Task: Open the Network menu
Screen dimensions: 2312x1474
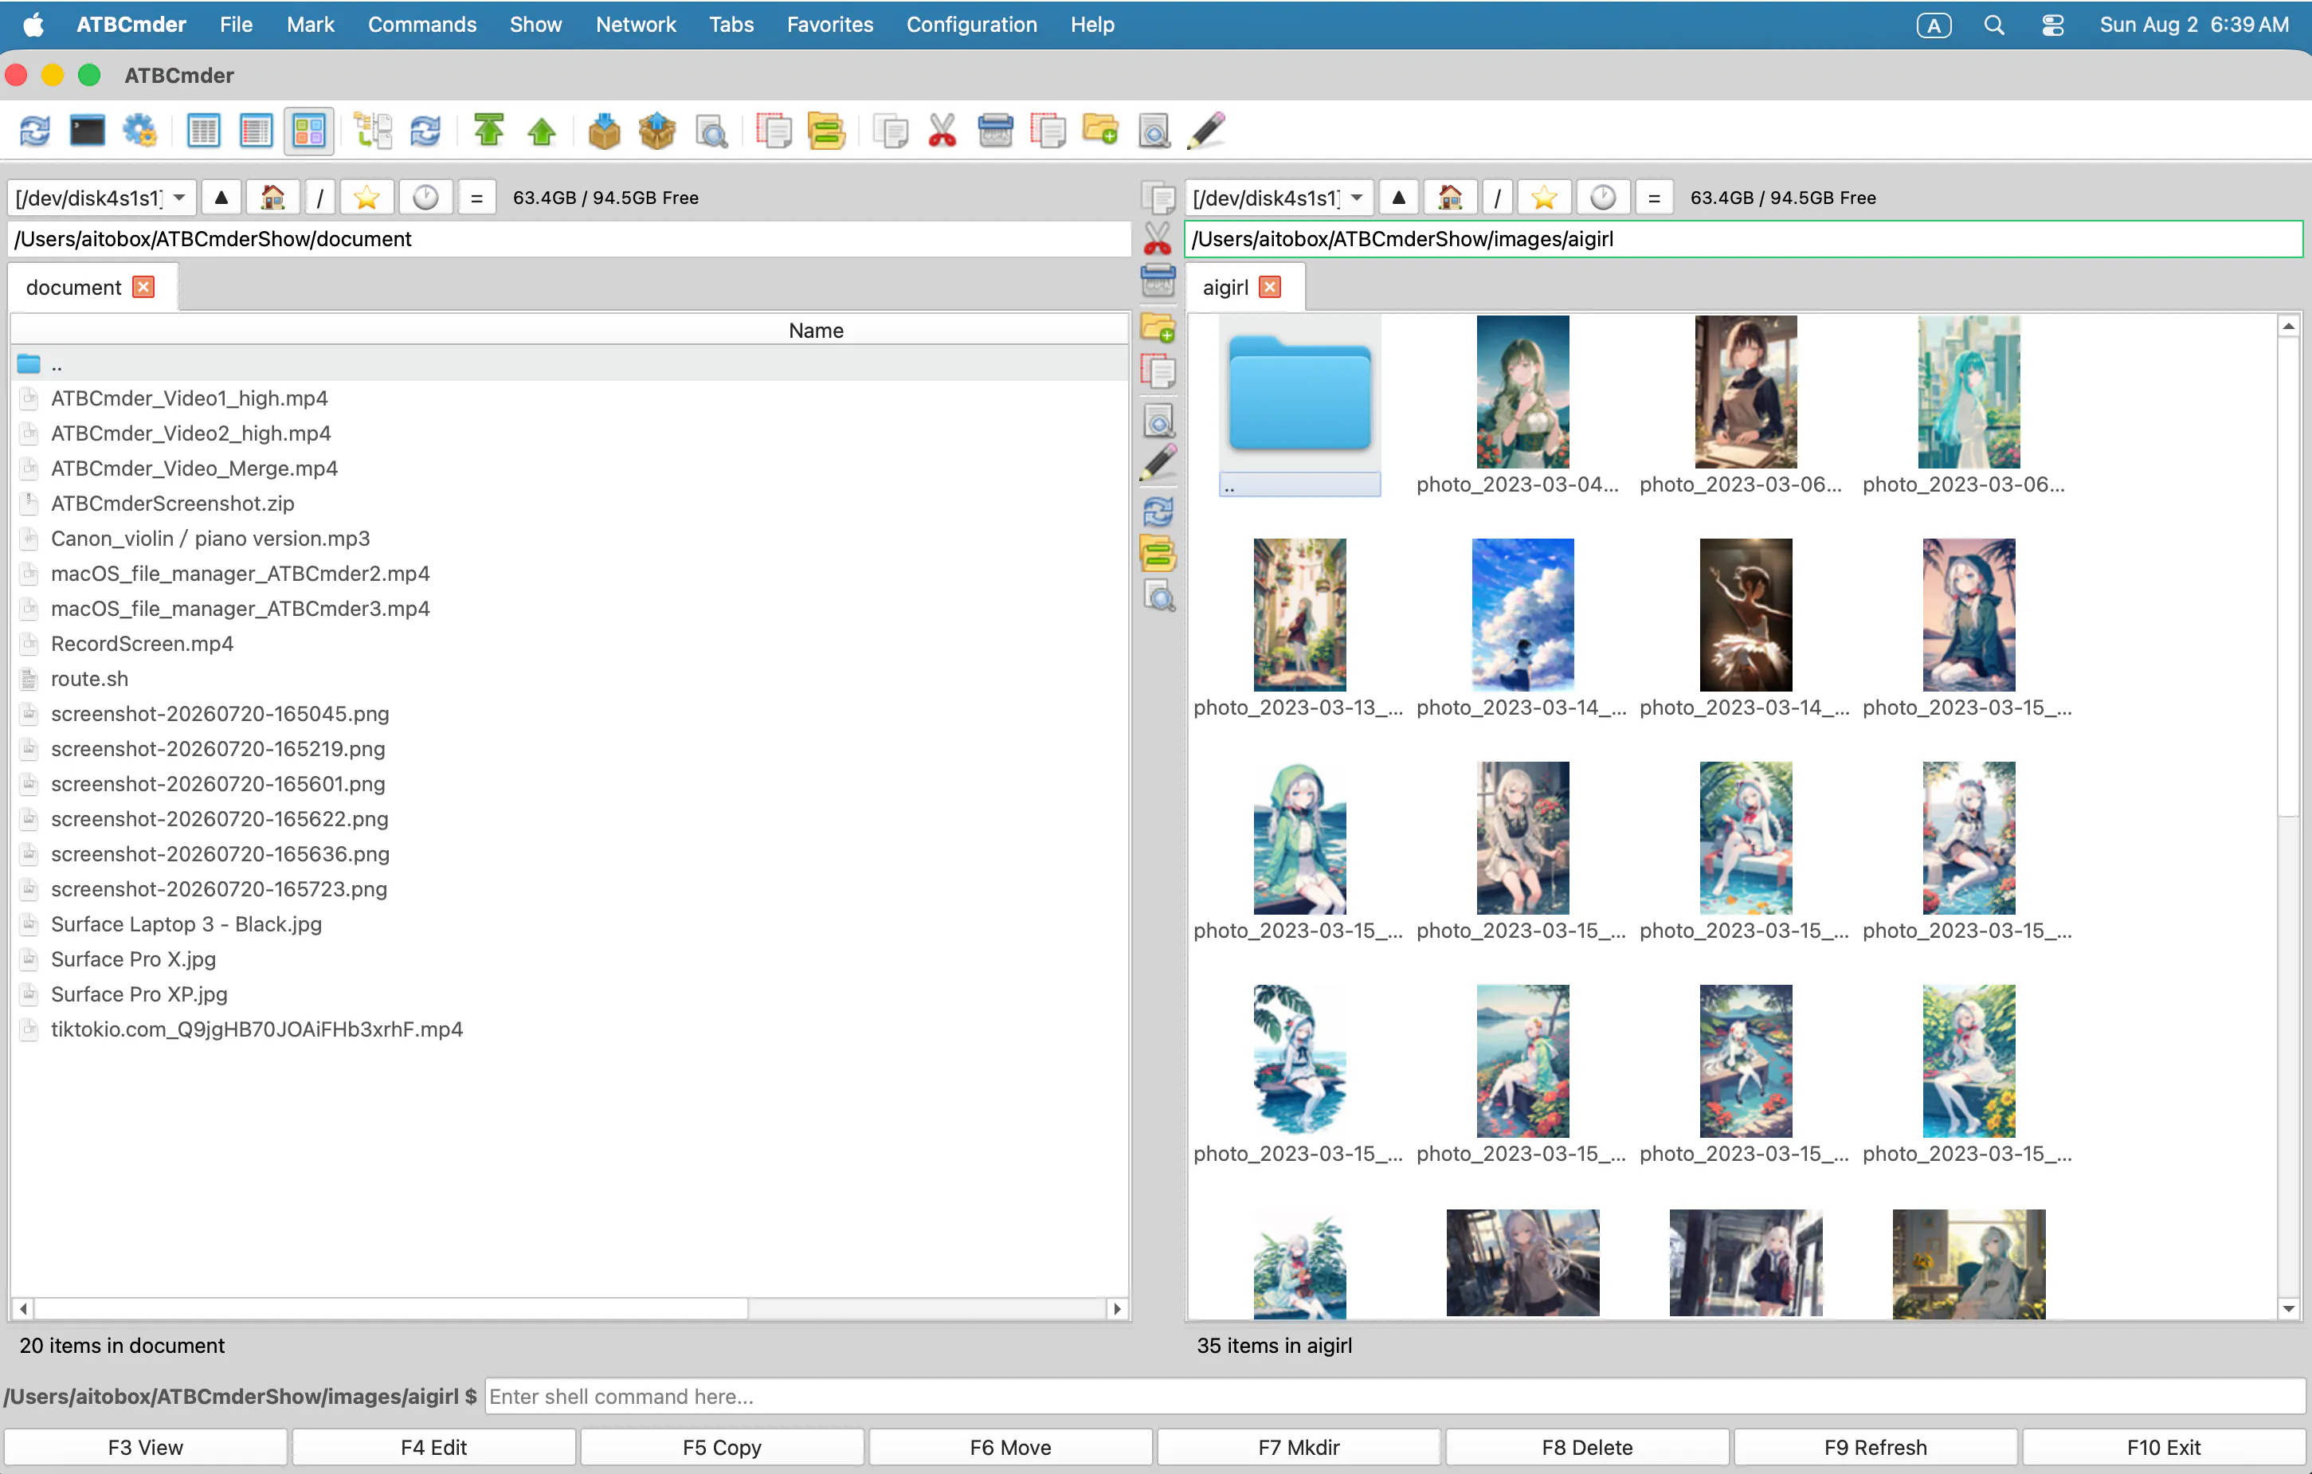Action: click(636, 25)
